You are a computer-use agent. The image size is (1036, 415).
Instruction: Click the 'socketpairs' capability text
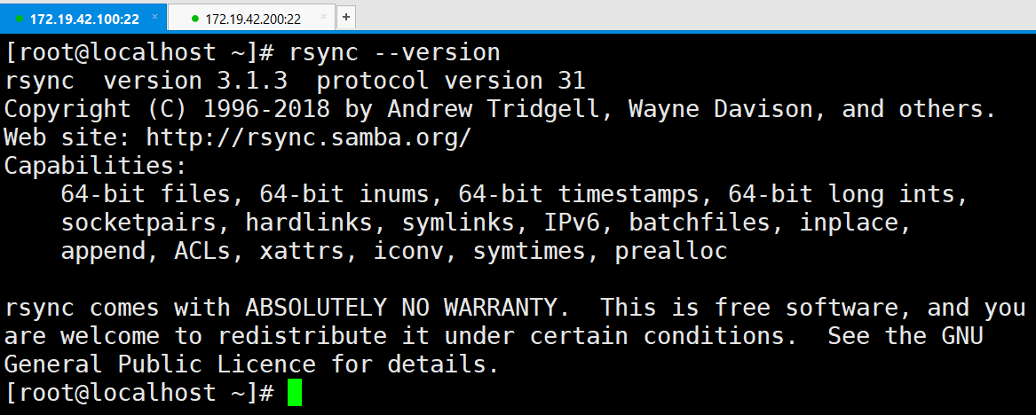pyautogui.click(x=138, y=223)
